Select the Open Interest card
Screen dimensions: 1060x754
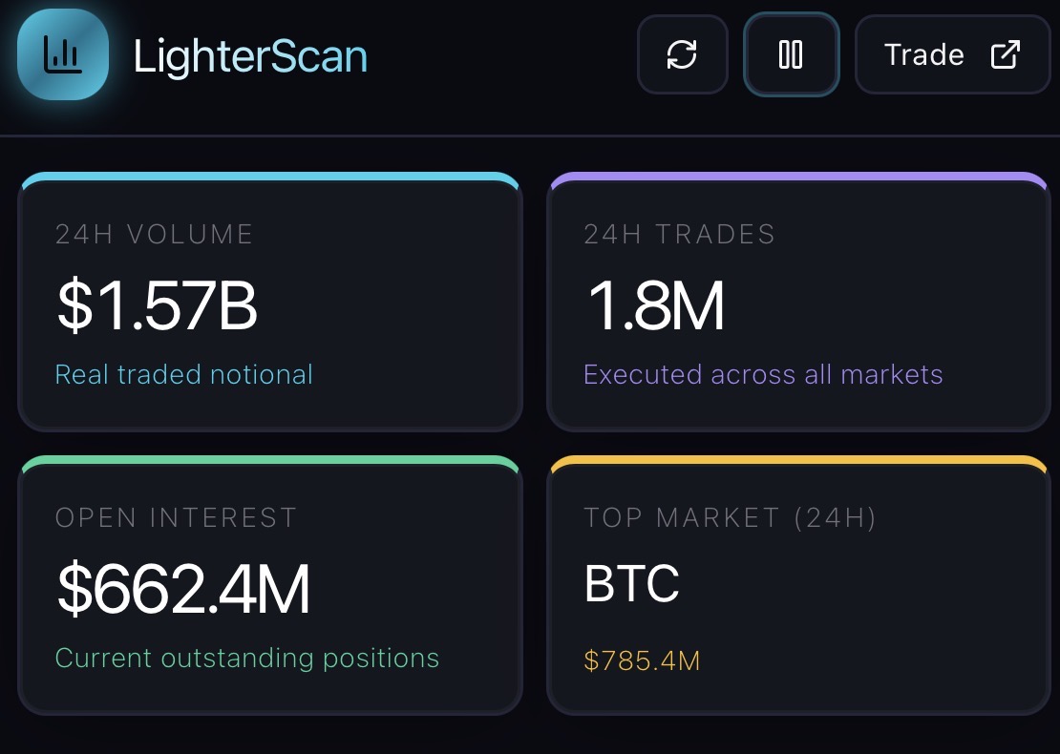click(269, 585)
